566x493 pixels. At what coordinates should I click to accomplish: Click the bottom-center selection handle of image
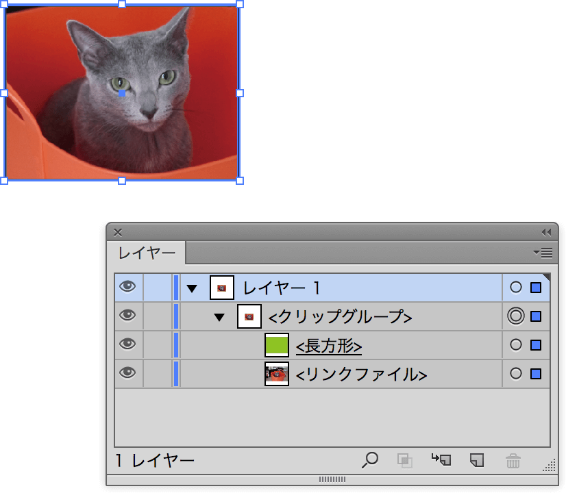pyautogui.click(x=122, y=181)
